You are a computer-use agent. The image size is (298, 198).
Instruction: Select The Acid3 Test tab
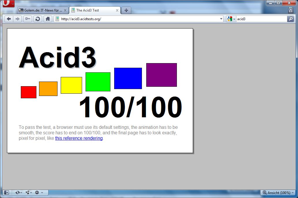(92, 10)
